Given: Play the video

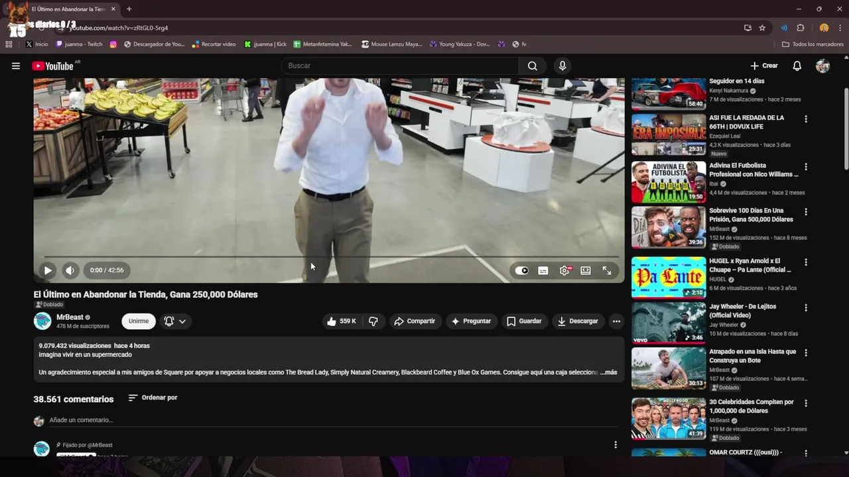Looking at the screenshot, I should point(48,270).
